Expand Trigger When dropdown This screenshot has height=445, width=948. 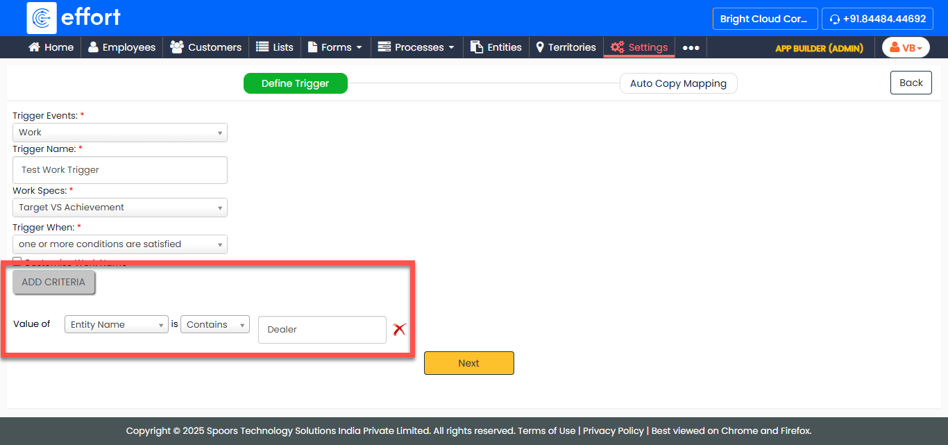[120, 244]
